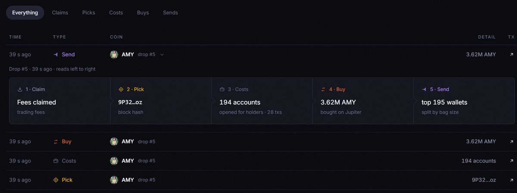
Task: Click the download icon in Claim step card
Action: coord(20,90)
